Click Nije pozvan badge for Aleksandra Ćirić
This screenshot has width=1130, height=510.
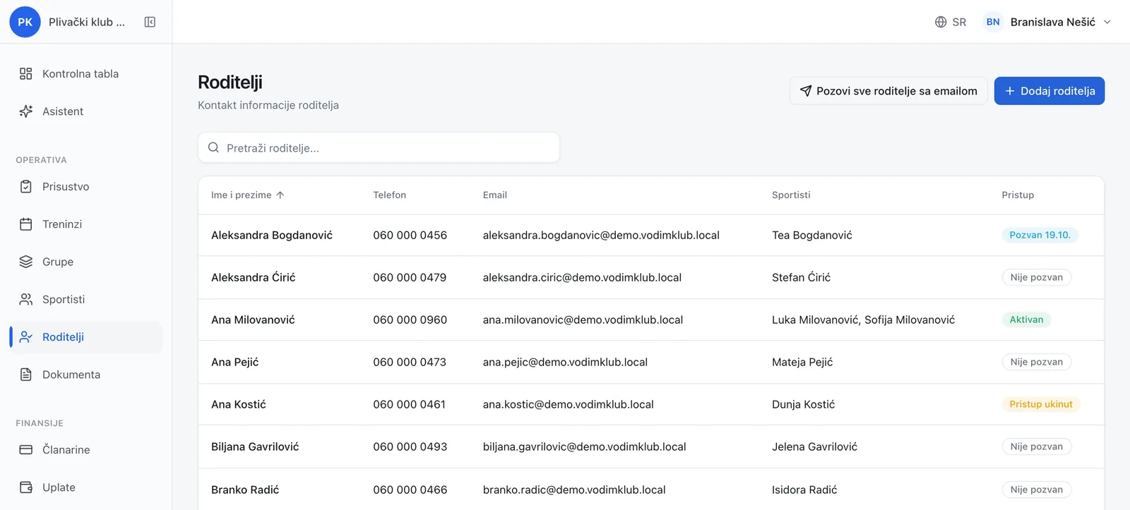pyautogui.click(x=1037, y=277)
